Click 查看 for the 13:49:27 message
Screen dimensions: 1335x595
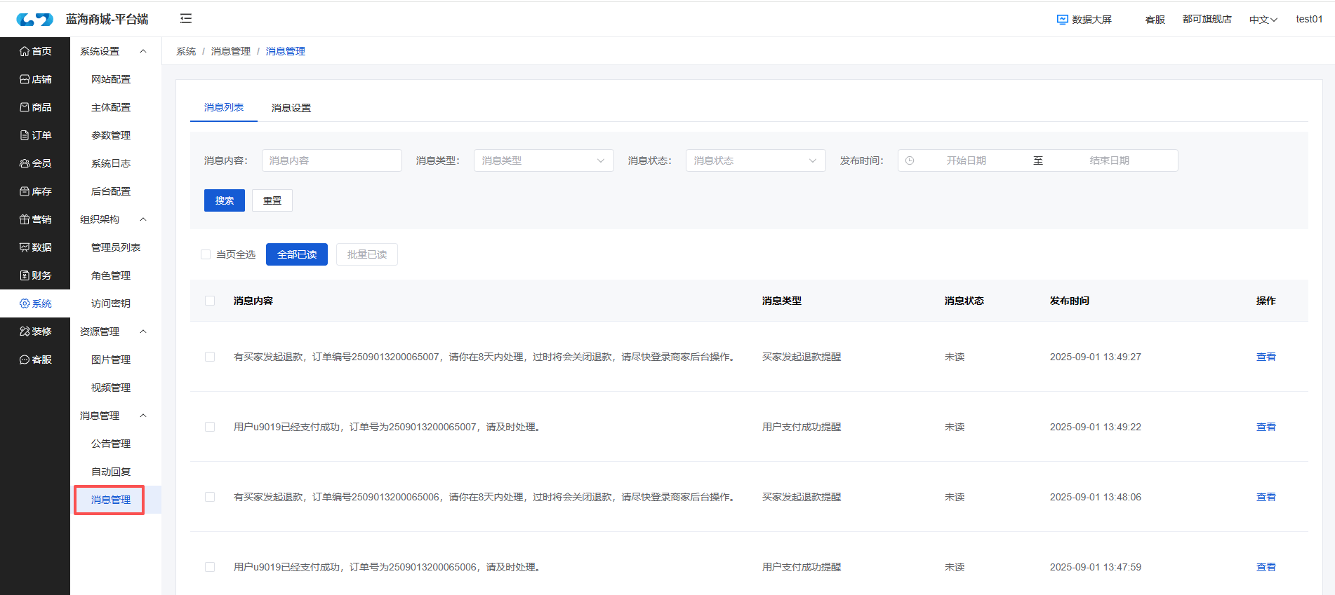[1266, 357]
